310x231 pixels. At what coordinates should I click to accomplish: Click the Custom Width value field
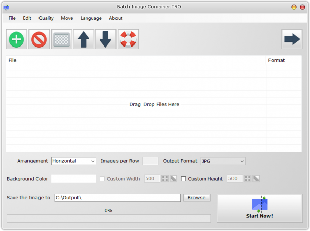[x=152, y=179]
